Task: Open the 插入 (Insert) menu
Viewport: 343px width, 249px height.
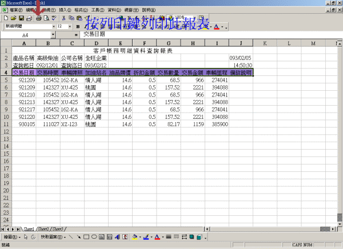Action: [66, 10]
